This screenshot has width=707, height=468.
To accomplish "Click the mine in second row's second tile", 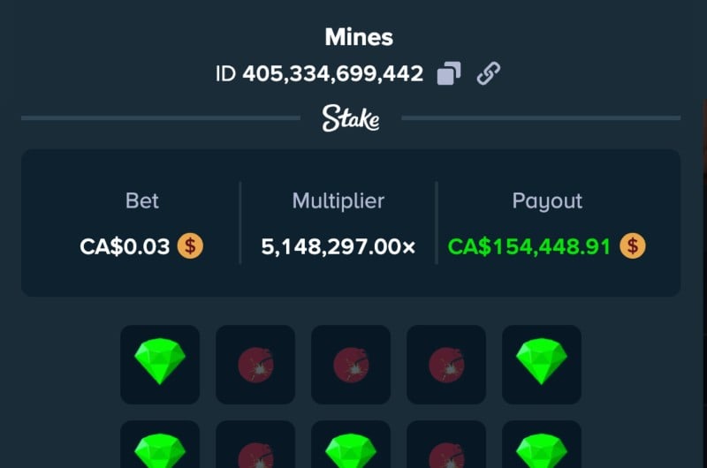I will point(255,444).
